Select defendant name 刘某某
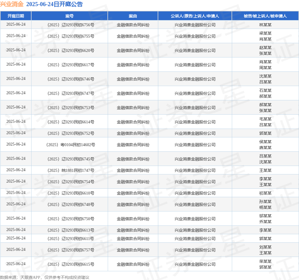 265,247
